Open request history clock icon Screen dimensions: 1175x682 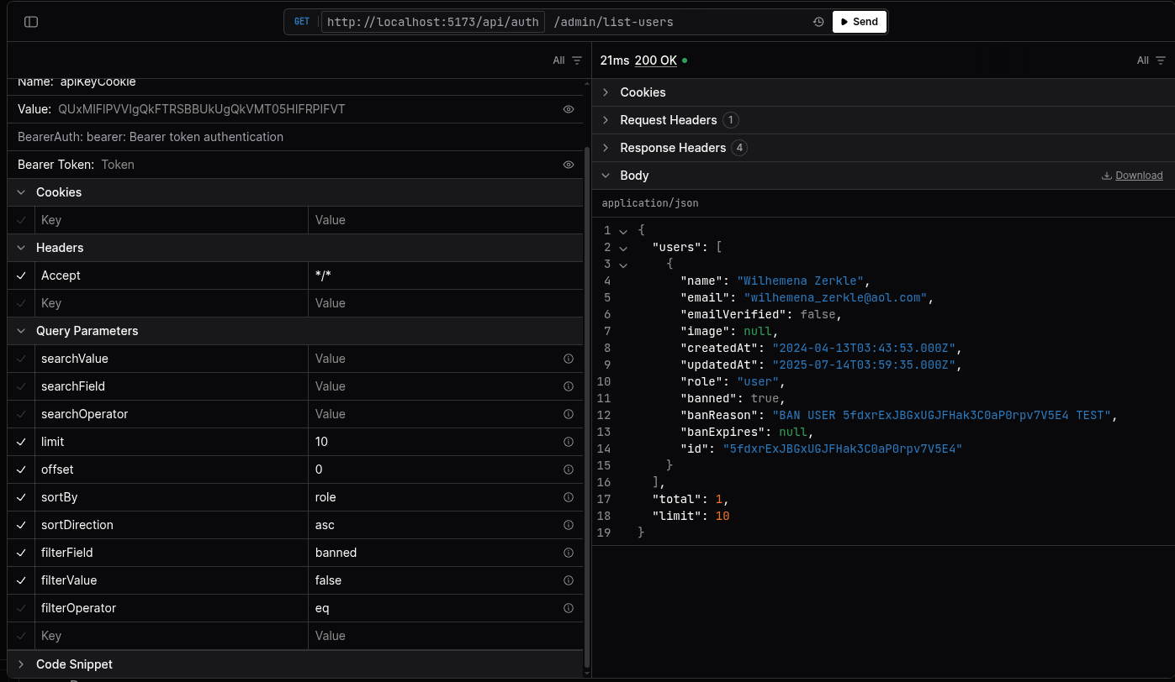818,22
